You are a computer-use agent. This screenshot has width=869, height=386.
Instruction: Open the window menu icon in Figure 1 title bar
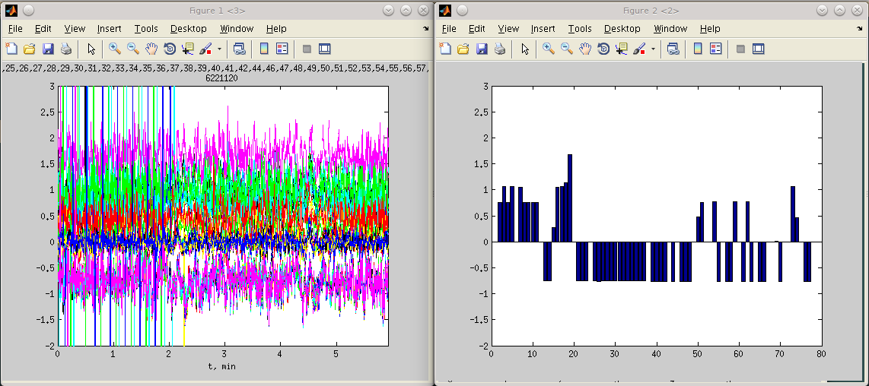(x=11, y=10)
